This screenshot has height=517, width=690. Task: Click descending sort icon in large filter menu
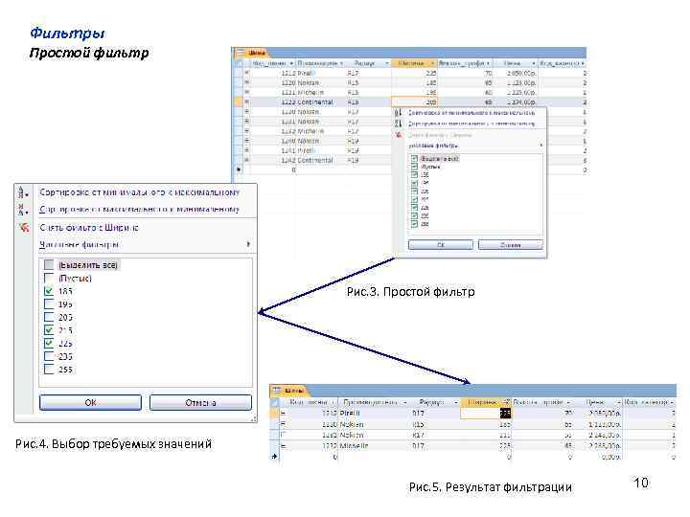pos(23,209)
